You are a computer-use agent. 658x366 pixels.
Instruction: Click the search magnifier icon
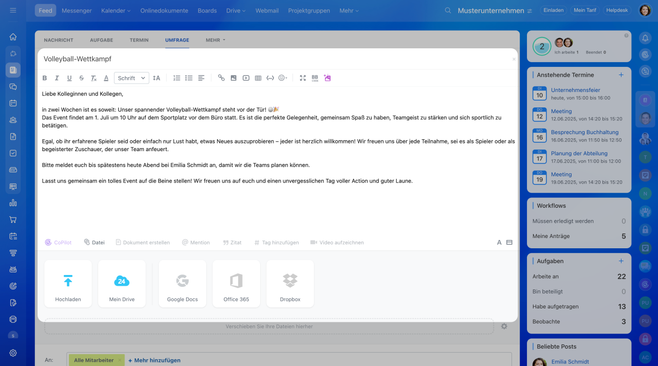point(448,10)
